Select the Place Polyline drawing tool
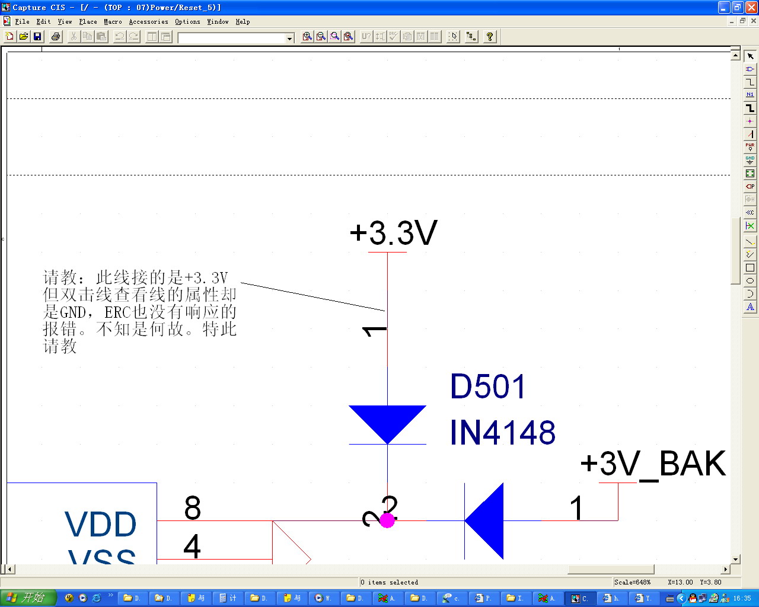 [750, 255]
